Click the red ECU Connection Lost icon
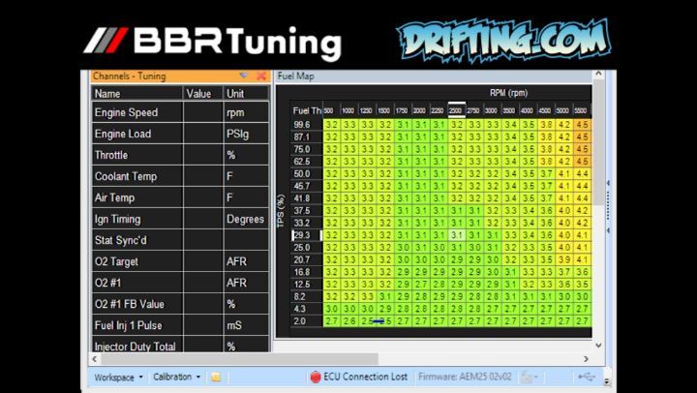The image size is (697, 393). pos(315,377)
